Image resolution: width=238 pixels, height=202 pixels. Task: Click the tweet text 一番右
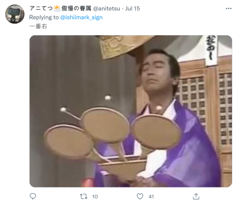pyautogui.click(x=38, y=26)
